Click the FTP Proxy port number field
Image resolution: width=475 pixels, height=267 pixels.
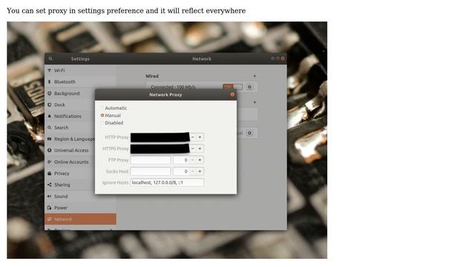pyautogui.click(x=181, y=160)
